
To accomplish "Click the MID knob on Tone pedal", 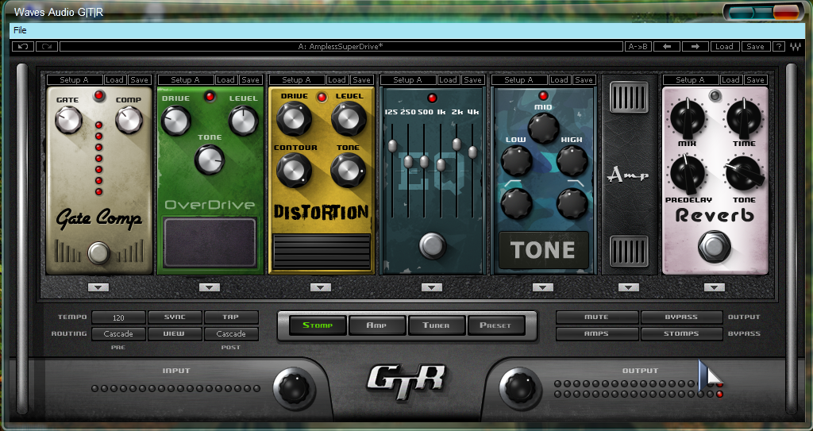I will coord(543,128).
